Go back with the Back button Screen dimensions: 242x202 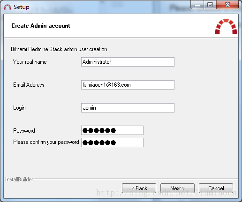click(139, 188)
